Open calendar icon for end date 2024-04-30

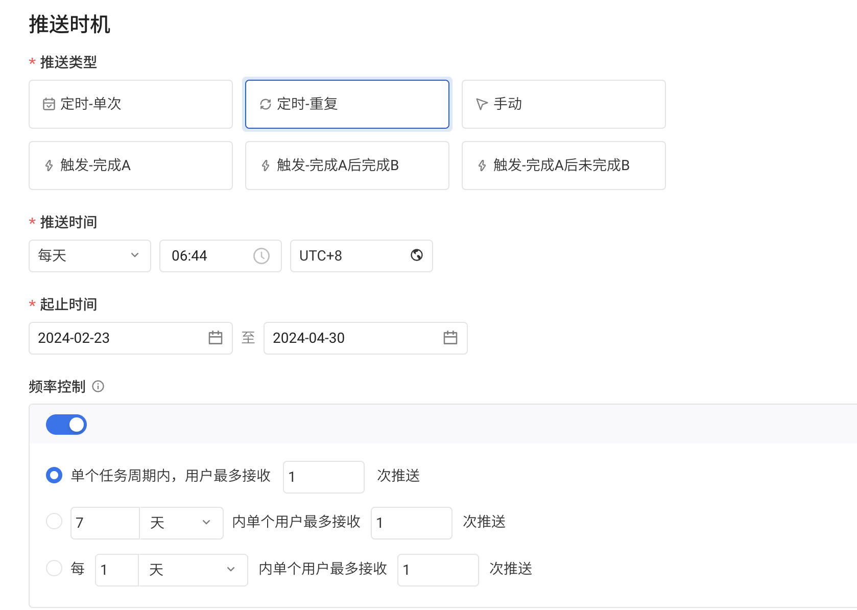pos(450,338)
